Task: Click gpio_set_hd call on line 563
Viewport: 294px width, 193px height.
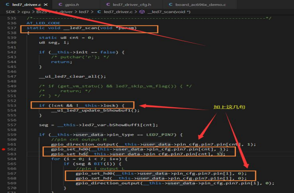Action: coord(138,154)
